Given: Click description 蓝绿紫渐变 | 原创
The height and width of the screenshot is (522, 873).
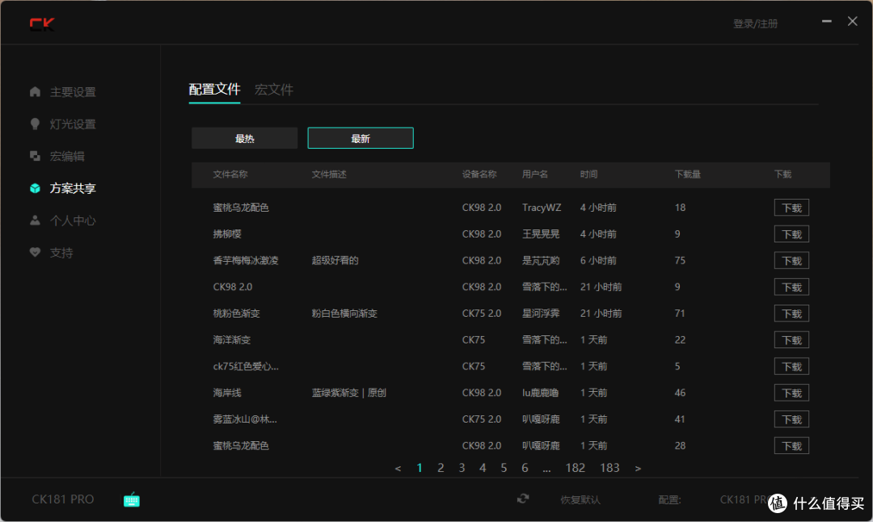Looking at the screenshot, I should [349, 393].
